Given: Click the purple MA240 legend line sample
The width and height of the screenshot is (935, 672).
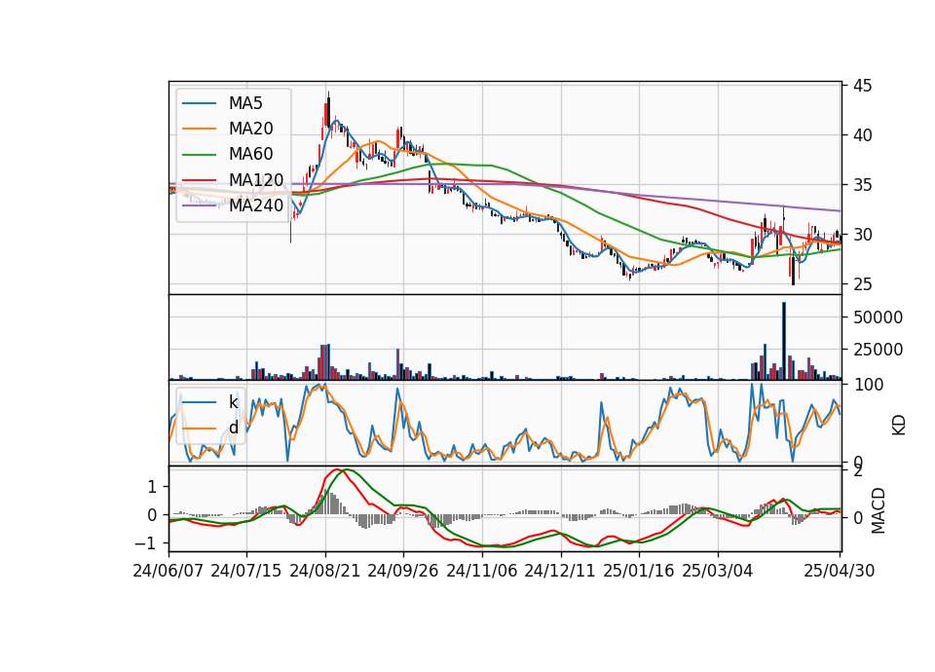Looking at the screenshot, I should 199,205.
